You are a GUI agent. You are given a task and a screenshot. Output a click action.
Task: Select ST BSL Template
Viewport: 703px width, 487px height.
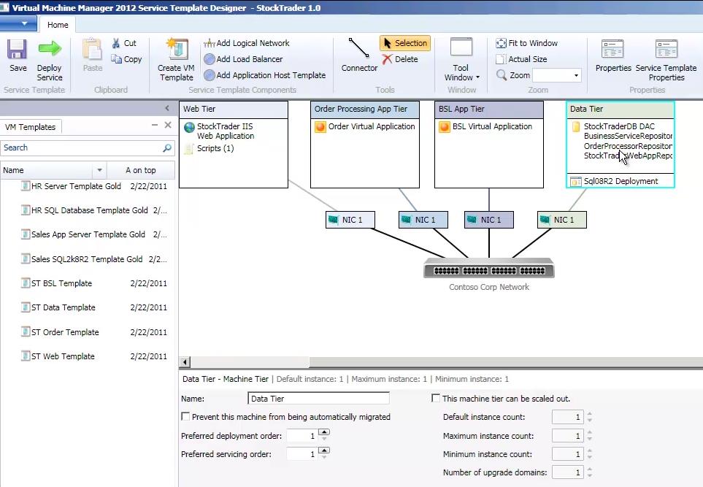pyautogui.click(x=93, y=283)
